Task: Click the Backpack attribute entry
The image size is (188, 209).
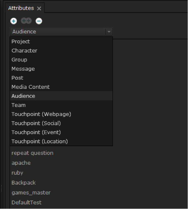Action: [23, 183]
